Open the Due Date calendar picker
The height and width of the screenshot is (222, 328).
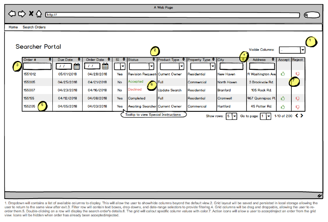(77, 66)
